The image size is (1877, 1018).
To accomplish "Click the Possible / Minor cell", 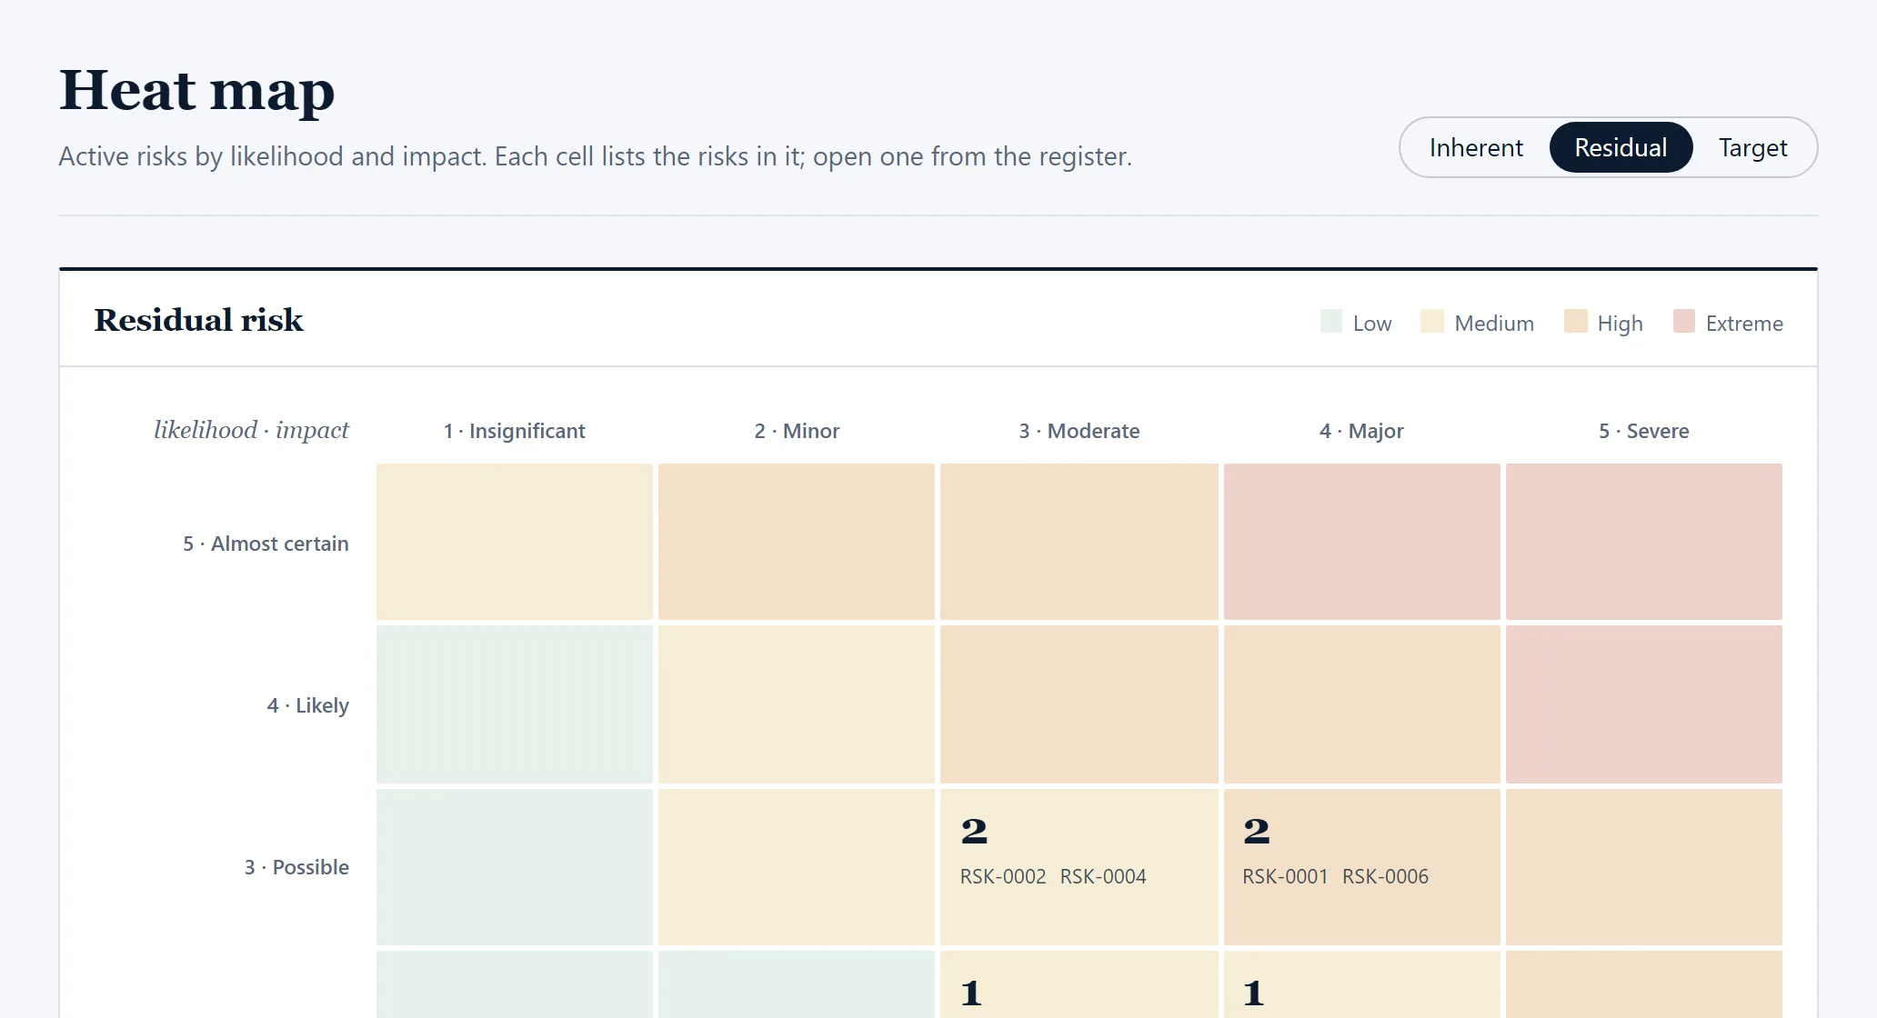I will [x=797, y=867].
